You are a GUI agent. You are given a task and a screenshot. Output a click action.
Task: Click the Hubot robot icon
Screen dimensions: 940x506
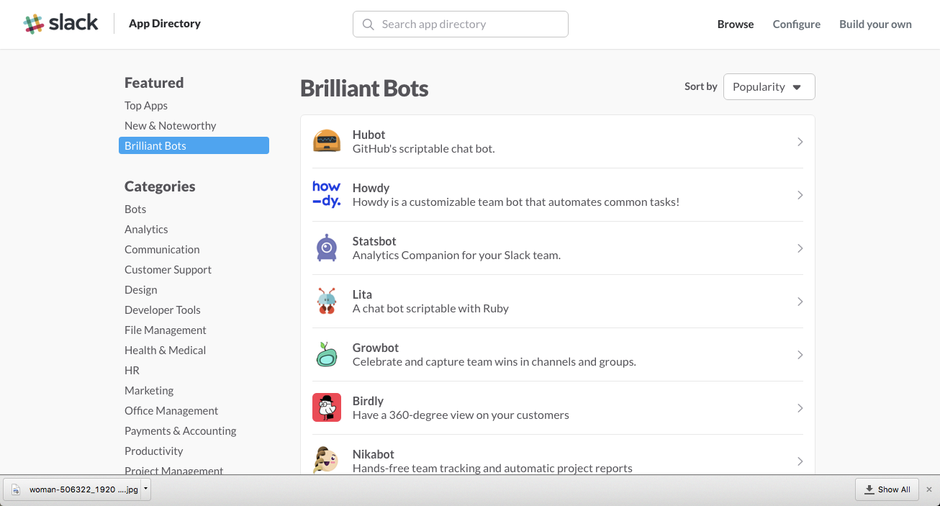tap(327, 141)
